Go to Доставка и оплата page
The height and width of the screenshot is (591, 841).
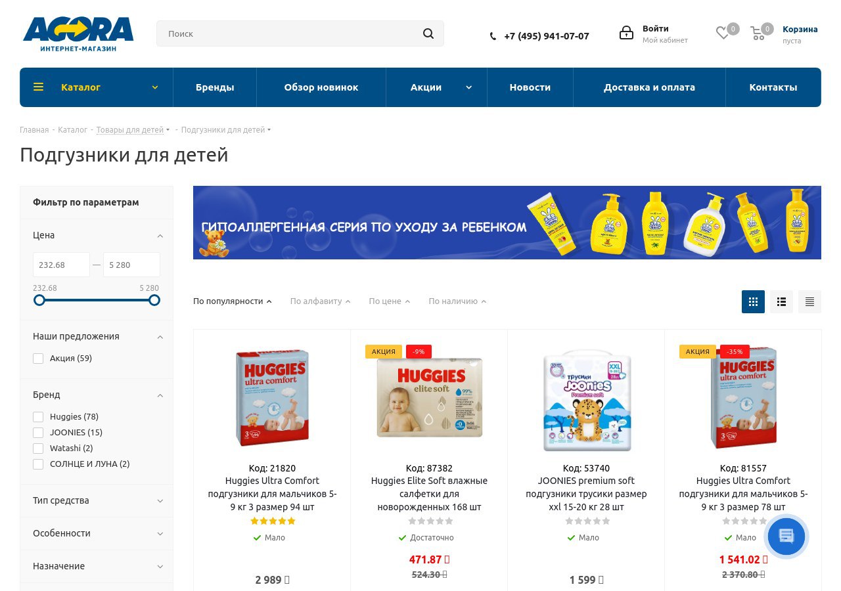[x=649, y=87]
